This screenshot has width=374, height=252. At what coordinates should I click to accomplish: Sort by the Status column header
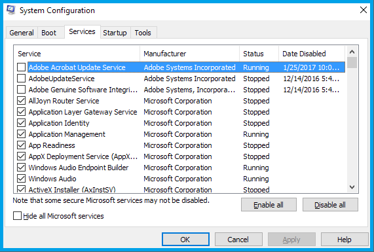tap(259, 54)
